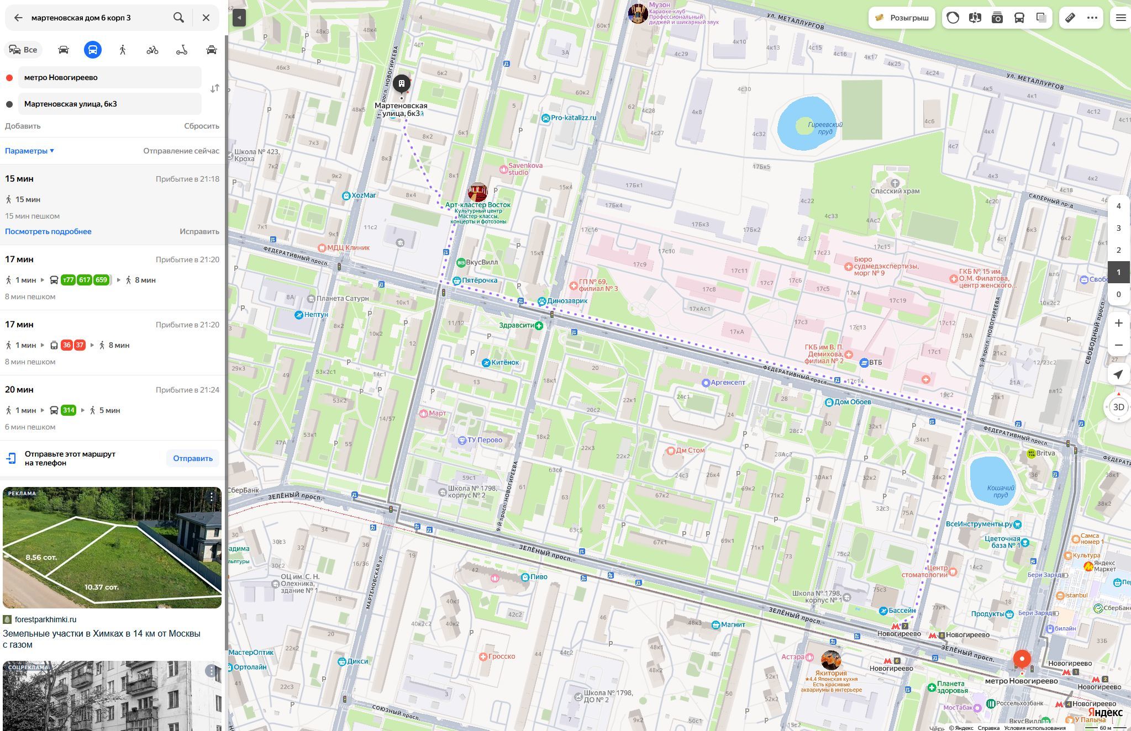Image resolution: width=1131 pixels, height=731 pixels.
Task: Switch to taxi routing mode
Action: point(212,49)
